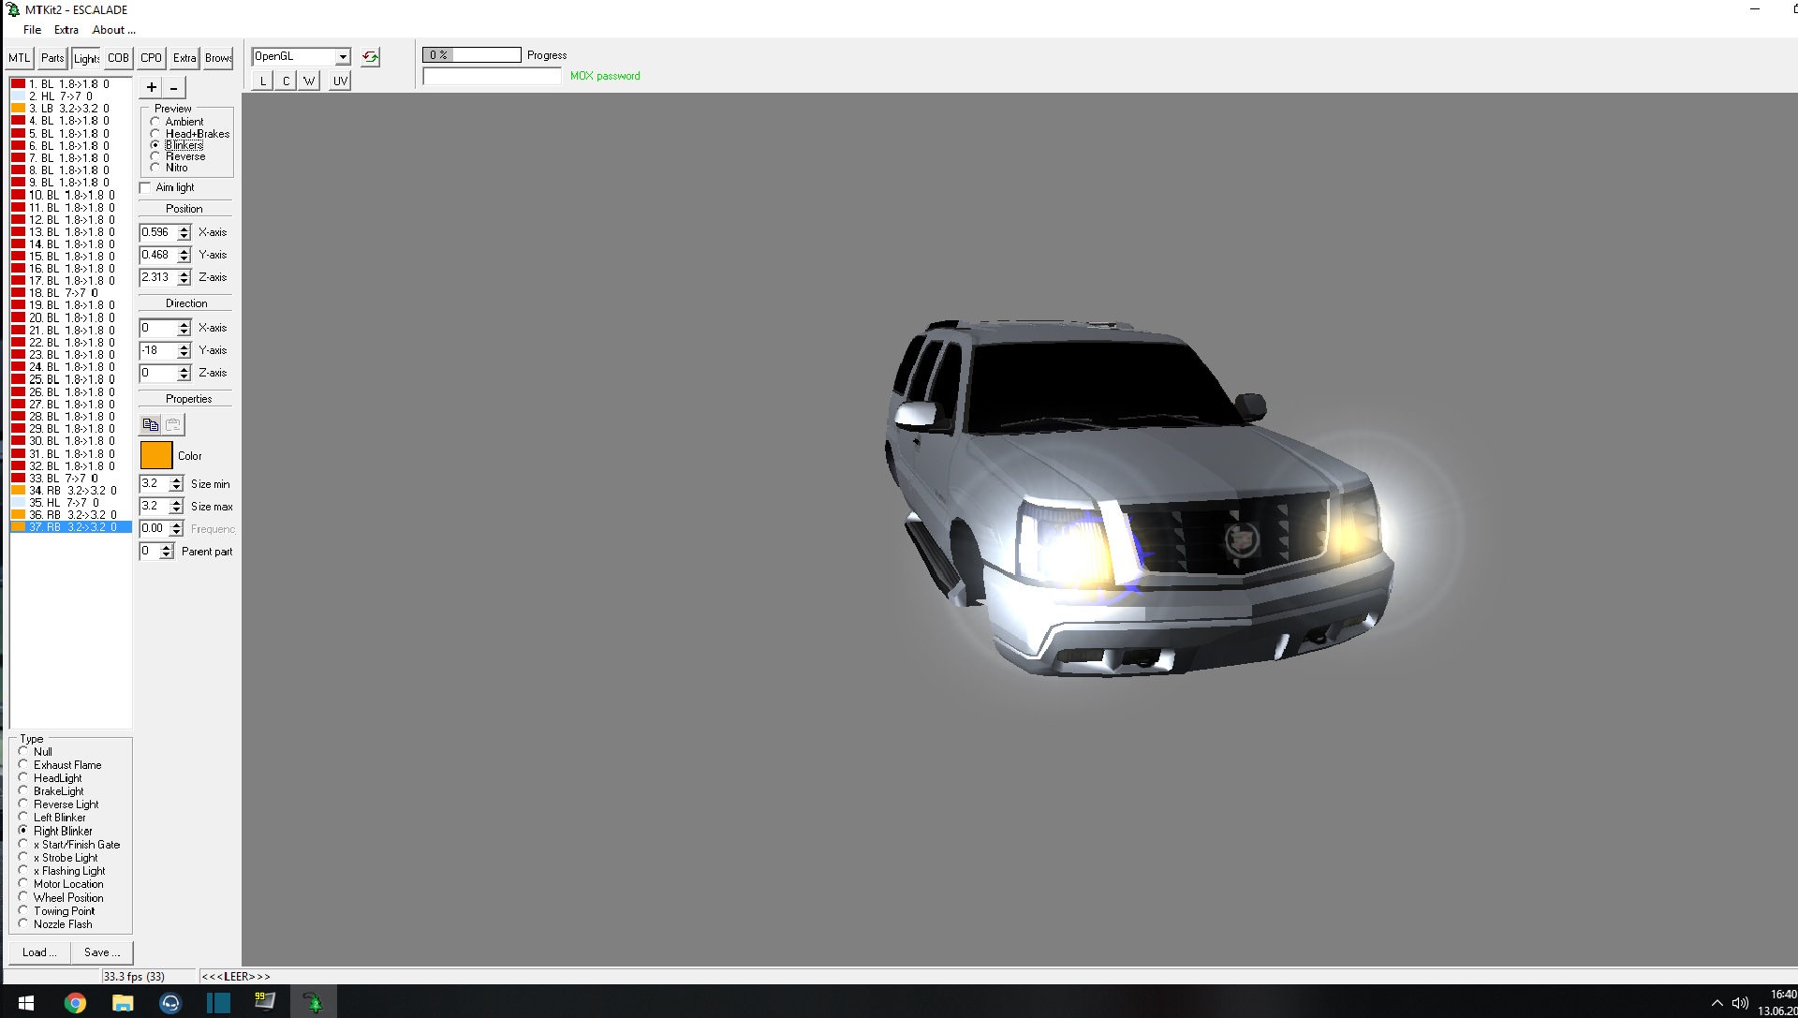Toggle the L view button
1798x1018 pixels.
pos(262,81)
